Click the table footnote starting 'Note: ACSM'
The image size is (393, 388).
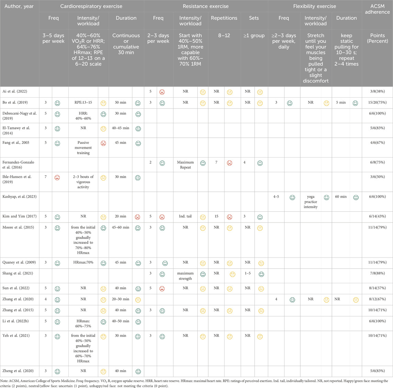point(194,383)
